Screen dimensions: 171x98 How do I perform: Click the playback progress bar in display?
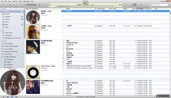tap(85, 6)
